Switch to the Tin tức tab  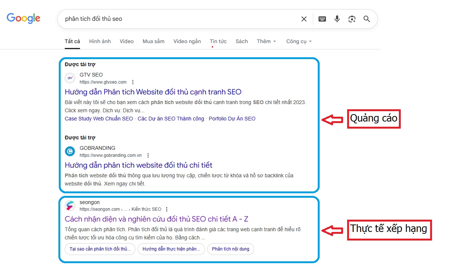click(x=218, y=41)
